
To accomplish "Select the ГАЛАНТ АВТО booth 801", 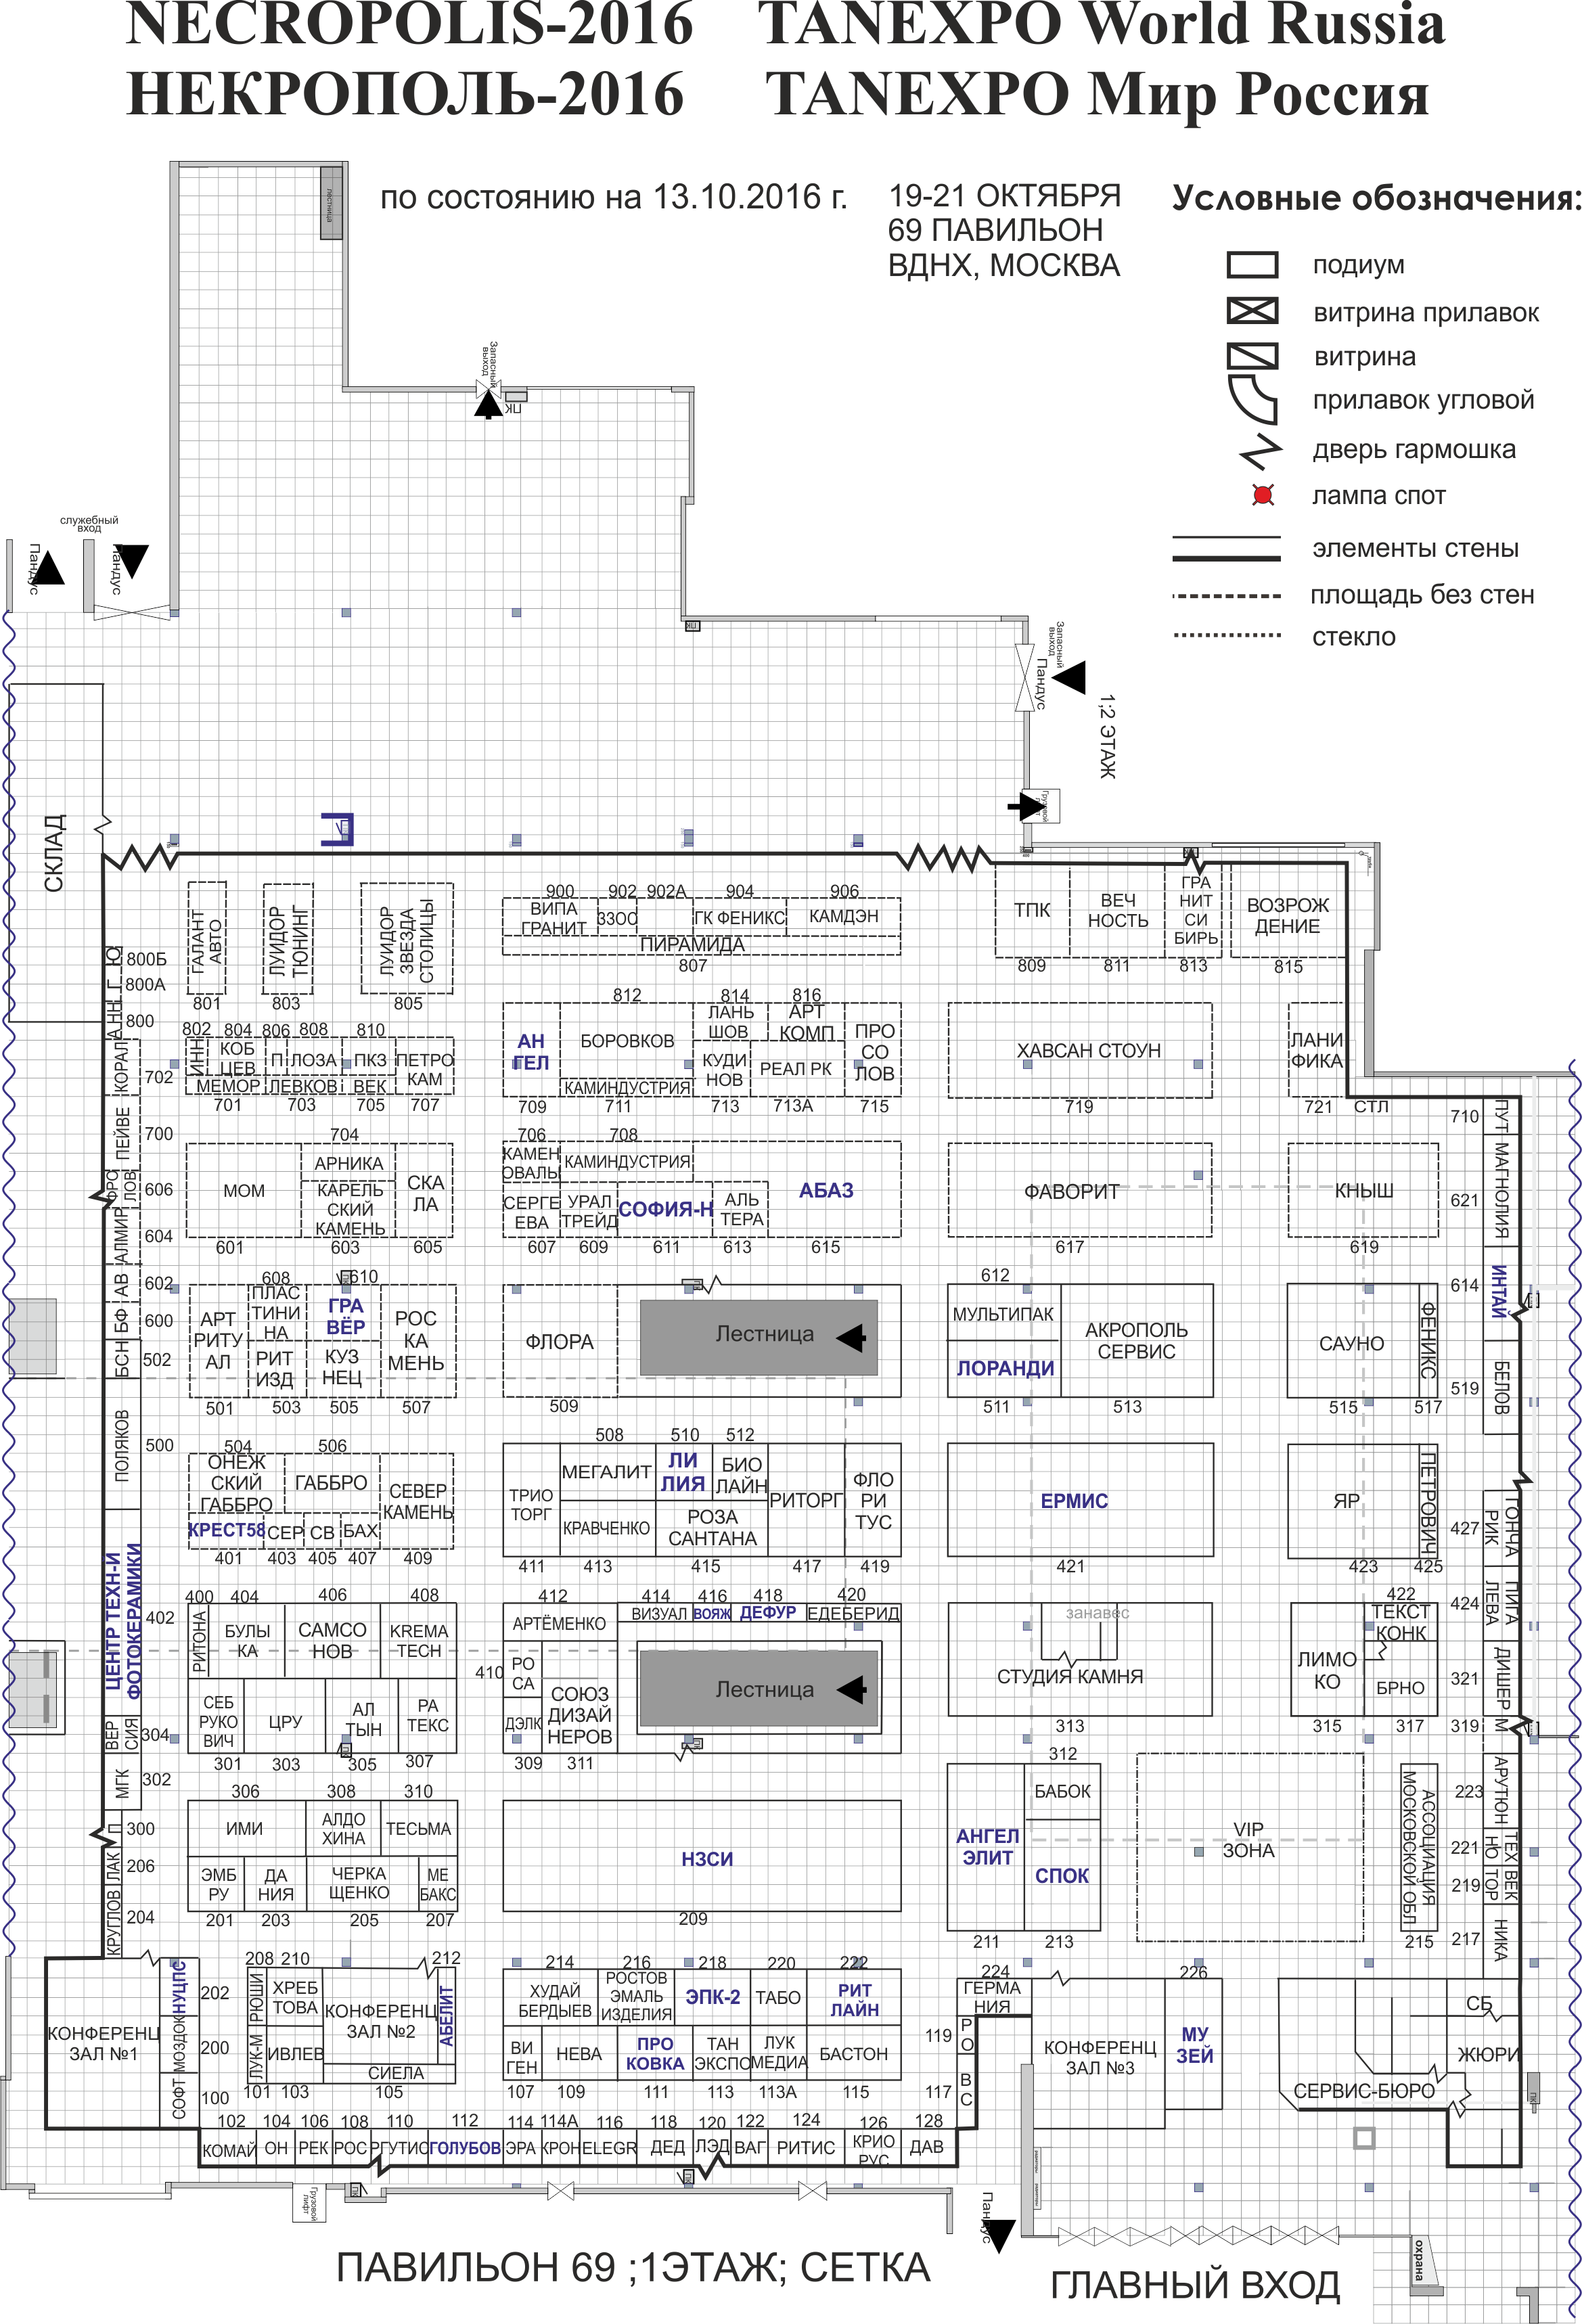I will click(x=207, y=939).
